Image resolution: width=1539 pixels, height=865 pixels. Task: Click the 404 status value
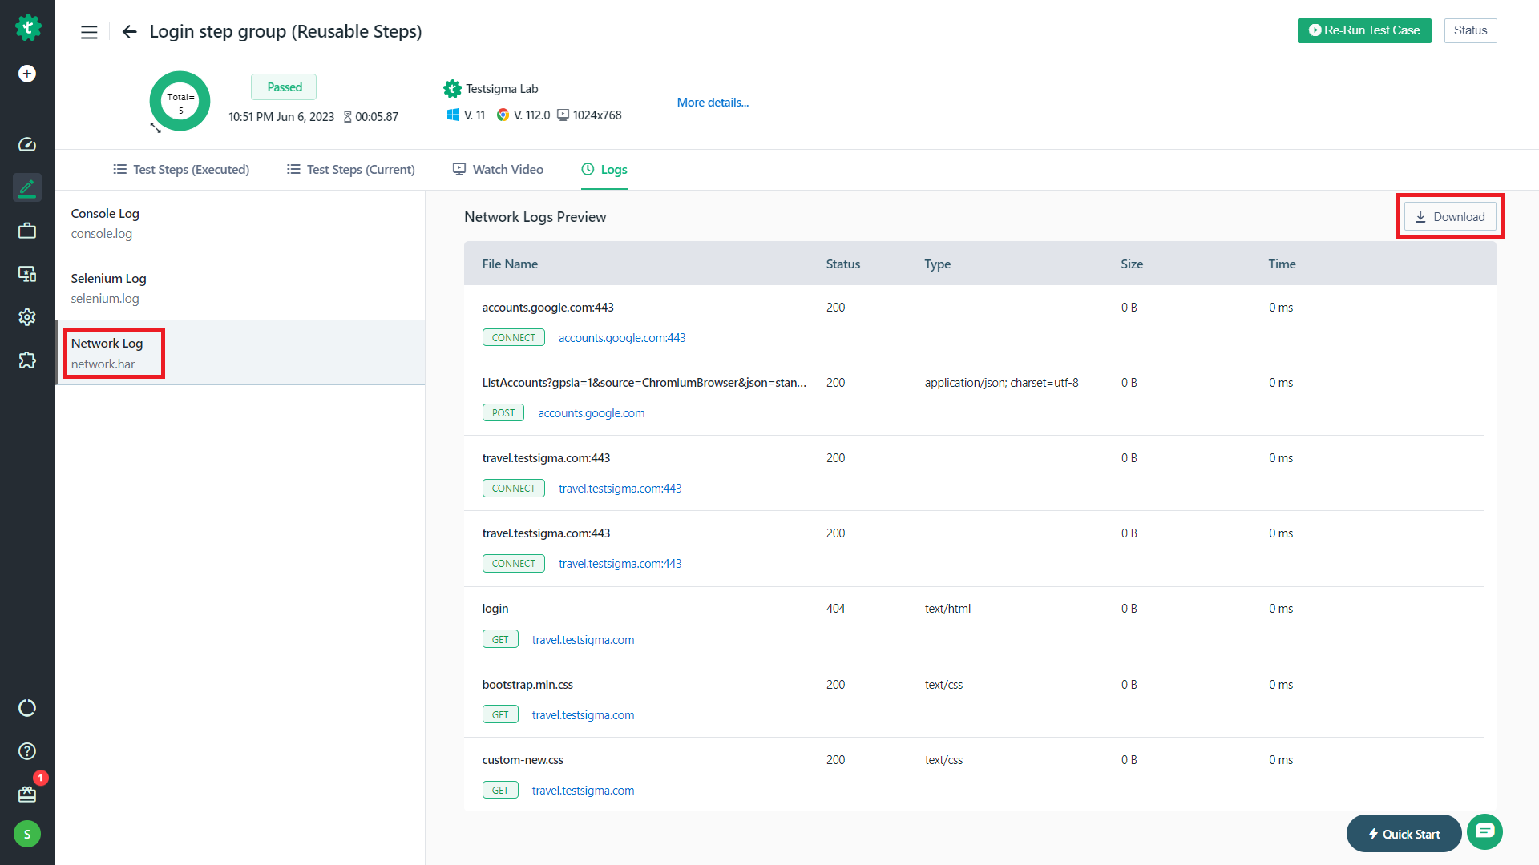[836, 609]
